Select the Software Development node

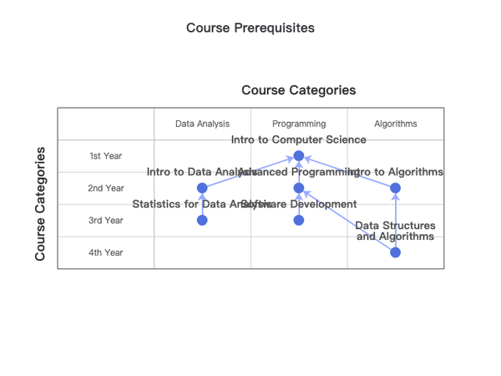pos(299,221)
